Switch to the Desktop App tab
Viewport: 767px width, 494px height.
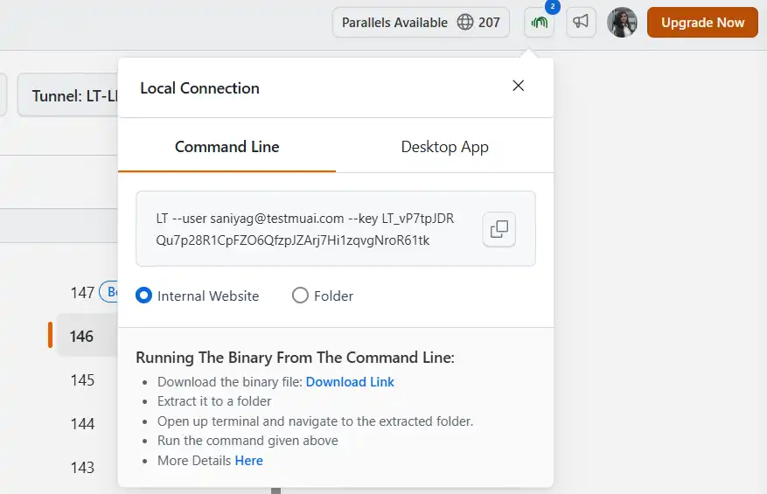click(444, 147)
